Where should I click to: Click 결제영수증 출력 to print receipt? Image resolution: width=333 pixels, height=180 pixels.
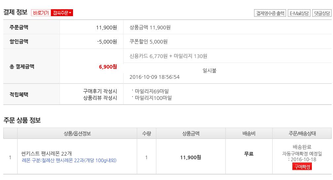pyautogui.click(x=270, y=13)
